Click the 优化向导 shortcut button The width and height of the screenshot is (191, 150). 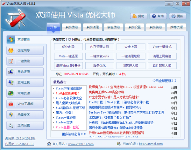(x=68, y=47)
